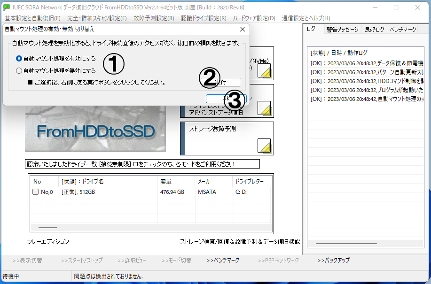The width and height of the screenshot is (431, 284).
Task: Click the app icon in the title bar
Action: click(x=7, y=8)
